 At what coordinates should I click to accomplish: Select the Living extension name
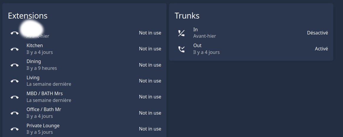click(x=33, y=78)
